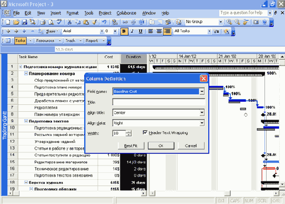Toggle Bold formatting button

pyautogui.click(x=124, y=31)
